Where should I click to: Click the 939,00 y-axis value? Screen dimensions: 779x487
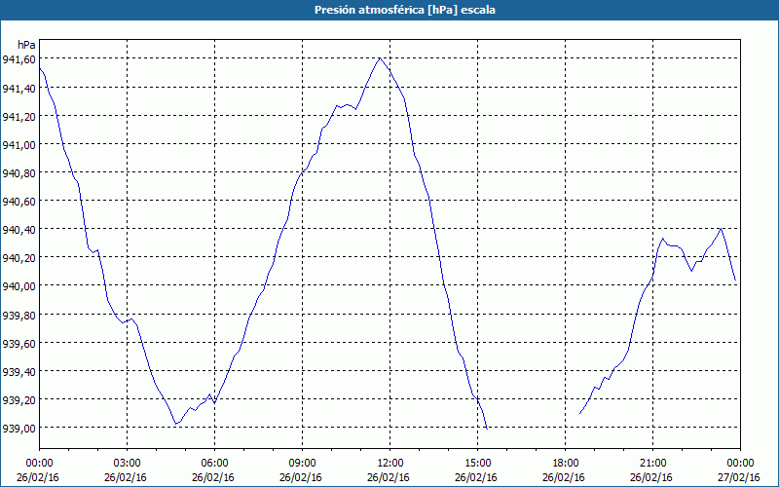click(x=19, y=429)
